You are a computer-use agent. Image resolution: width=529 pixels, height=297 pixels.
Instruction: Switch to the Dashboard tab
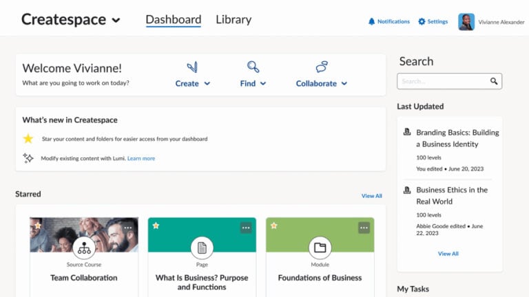pyautogui.click(x=174, y=19)
